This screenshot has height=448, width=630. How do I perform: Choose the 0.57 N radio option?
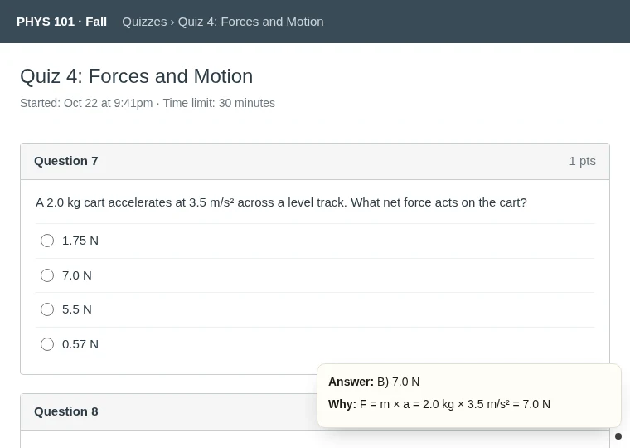coord(47,344)
